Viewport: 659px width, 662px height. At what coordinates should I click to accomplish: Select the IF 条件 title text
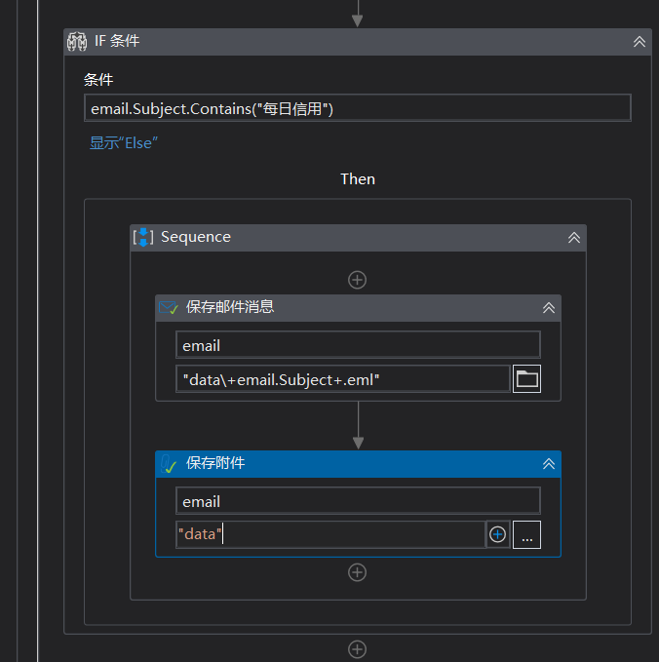click(x=117, y=41)
